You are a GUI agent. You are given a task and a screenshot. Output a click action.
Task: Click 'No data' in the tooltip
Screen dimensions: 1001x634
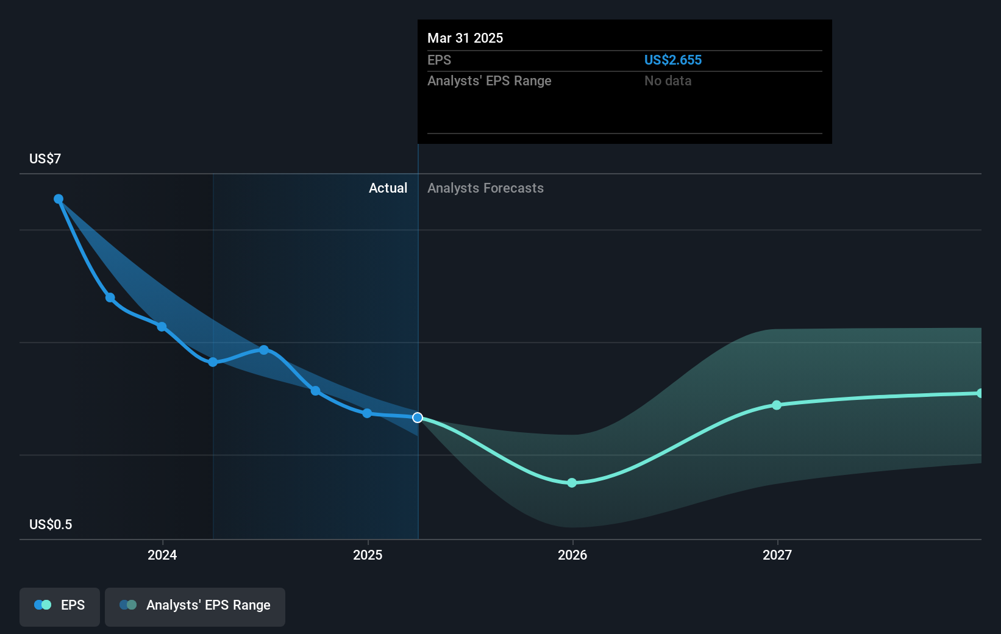click(668, 80)
